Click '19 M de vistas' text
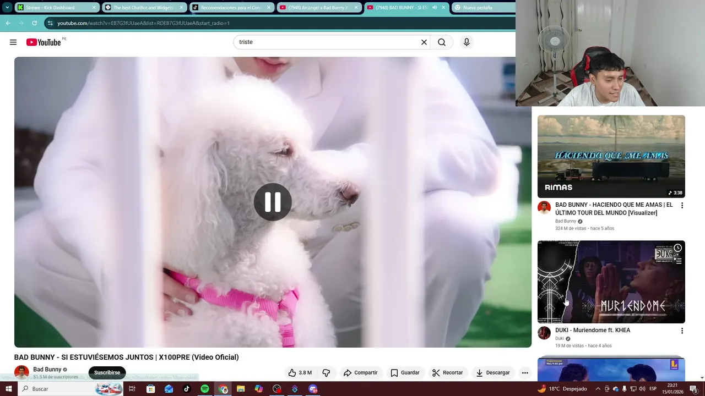 570,345
